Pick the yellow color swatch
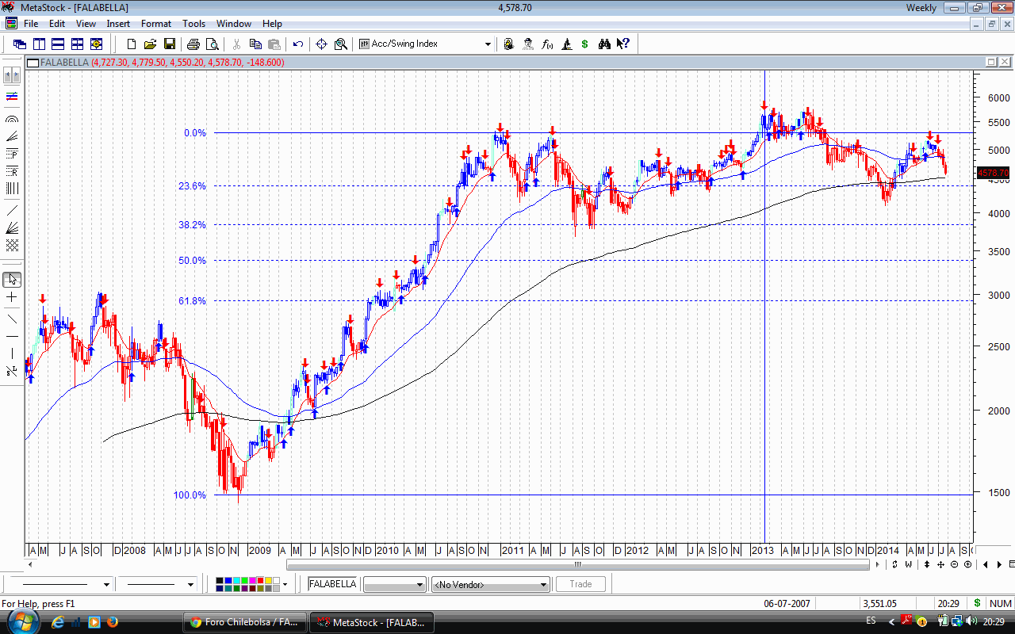The height and width of the screenshot is (634, 1015). point(270,581)
